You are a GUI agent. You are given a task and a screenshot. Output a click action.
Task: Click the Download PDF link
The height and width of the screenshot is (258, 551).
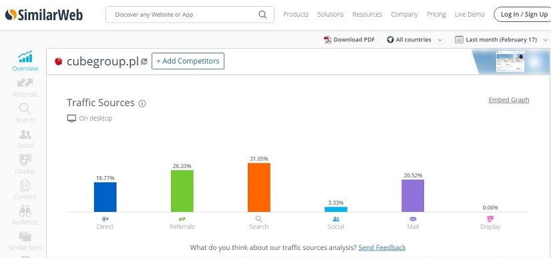coord(354,39)
